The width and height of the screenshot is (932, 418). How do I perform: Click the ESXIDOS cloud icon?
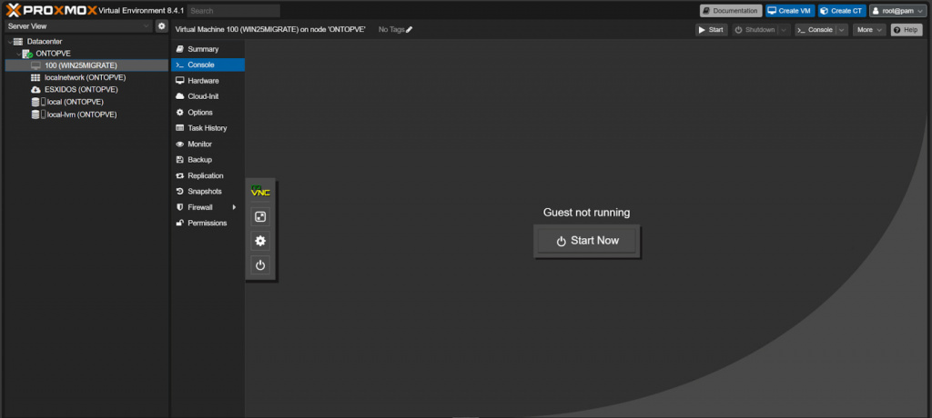35,90
